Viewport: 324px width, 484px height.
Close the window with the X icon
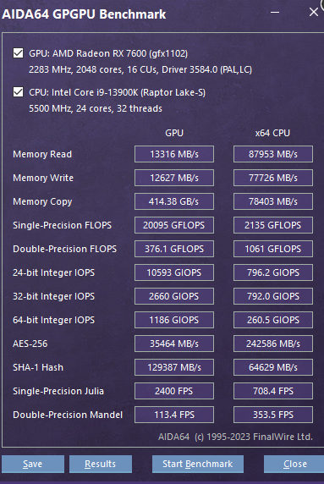pyautogui.click(x=314, y=13)
